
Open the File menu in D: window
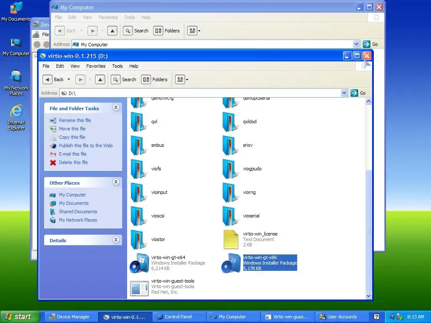coord(46,66)
